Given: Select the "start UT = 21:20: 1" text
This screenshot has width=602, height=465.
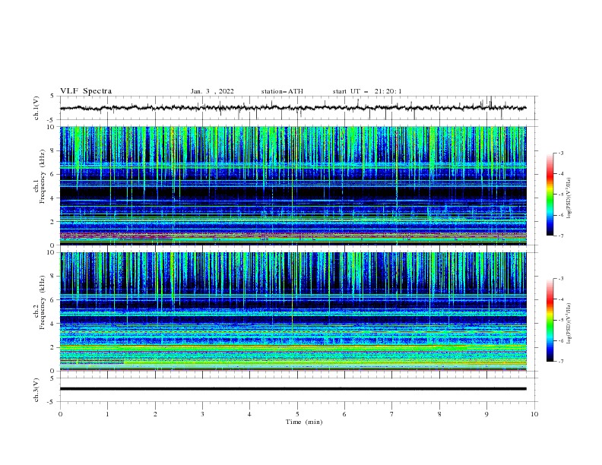Looking at the screenshot, I should pyautogui.click(x=367, y=91).
